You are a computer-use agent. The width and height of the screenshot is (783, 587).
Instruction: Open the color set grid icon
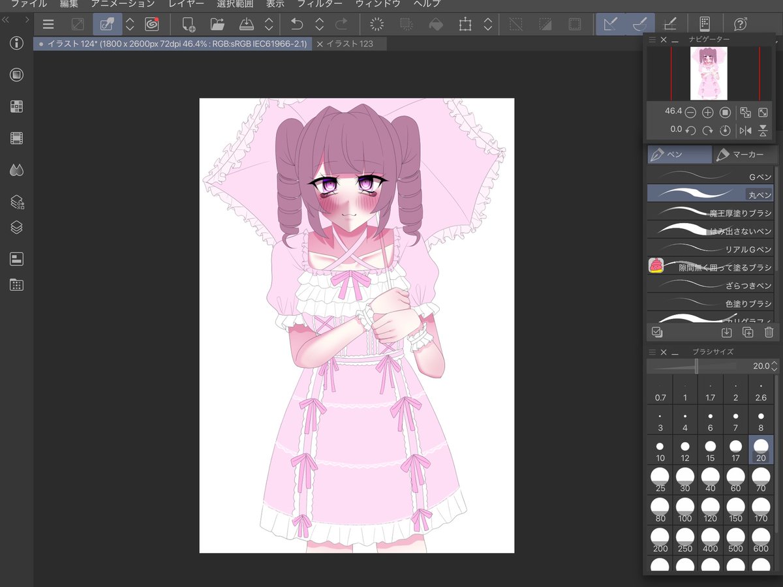17,107
